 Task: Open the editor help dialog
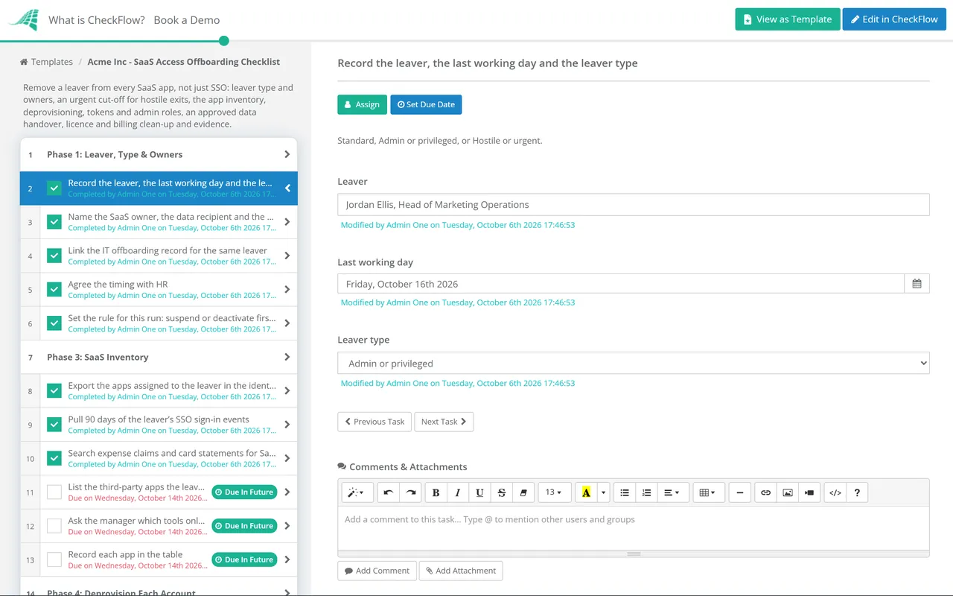click(x=857, y=492)
